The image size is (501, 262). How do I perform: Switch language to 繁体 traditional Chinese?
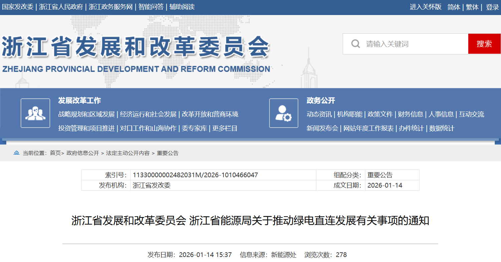[472, 7]
